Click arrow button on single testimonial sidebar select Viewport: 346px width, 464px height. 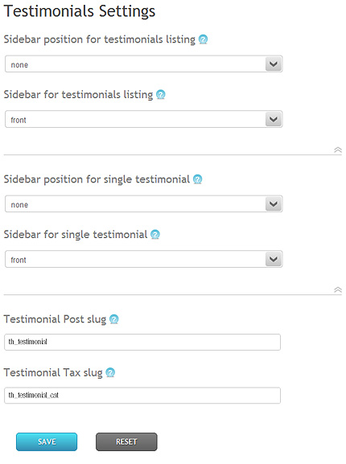pyautogui.click(x=274, y=259)
